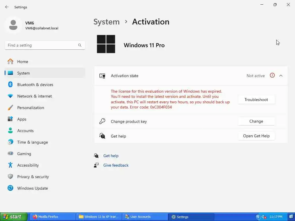Open Network & internet settings

(x=45, y=96)
